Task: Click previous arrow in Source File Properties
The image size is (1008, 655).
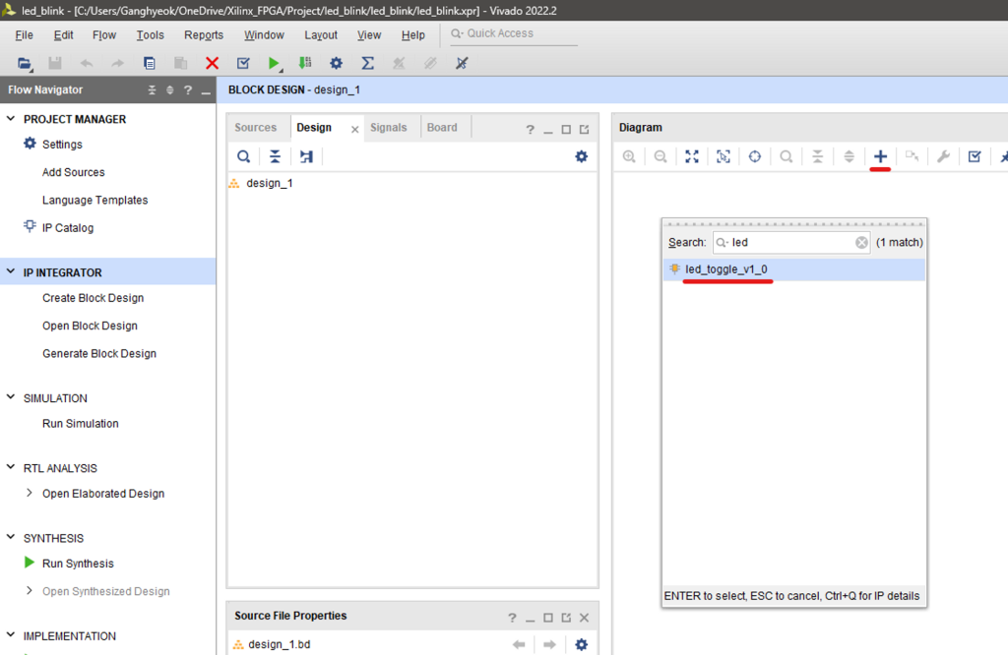Action: click(x=519, y=644)
